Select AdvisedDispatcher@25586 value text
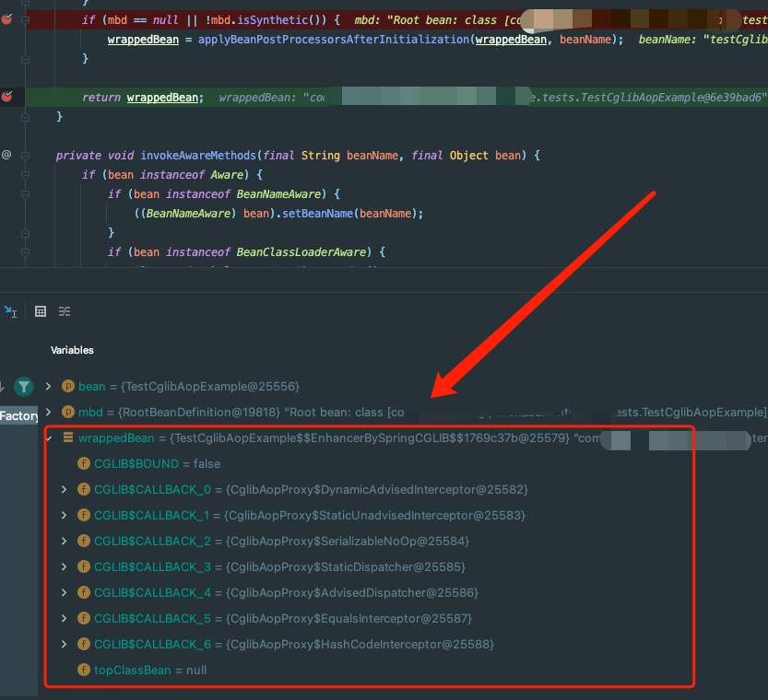The height and width of the screenshot is (700, 768). (351, 593)
